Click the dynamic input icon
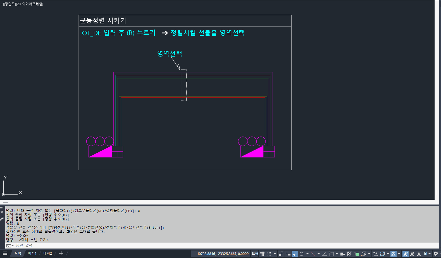Viewport: 441px width, 258px height. tap(288, 254)
